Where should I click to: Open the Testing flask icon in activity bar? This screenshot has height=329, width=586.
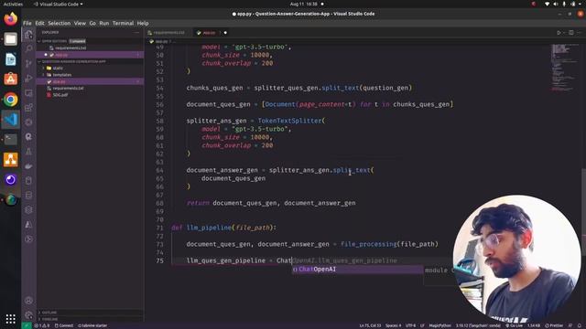[x=28, y=152]
